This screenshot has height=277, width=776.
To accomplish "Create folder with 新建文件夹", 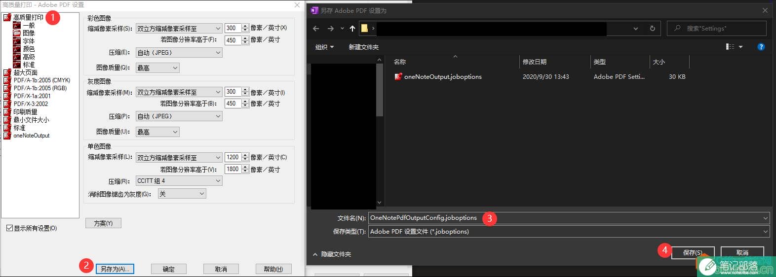I will point(364,47).
